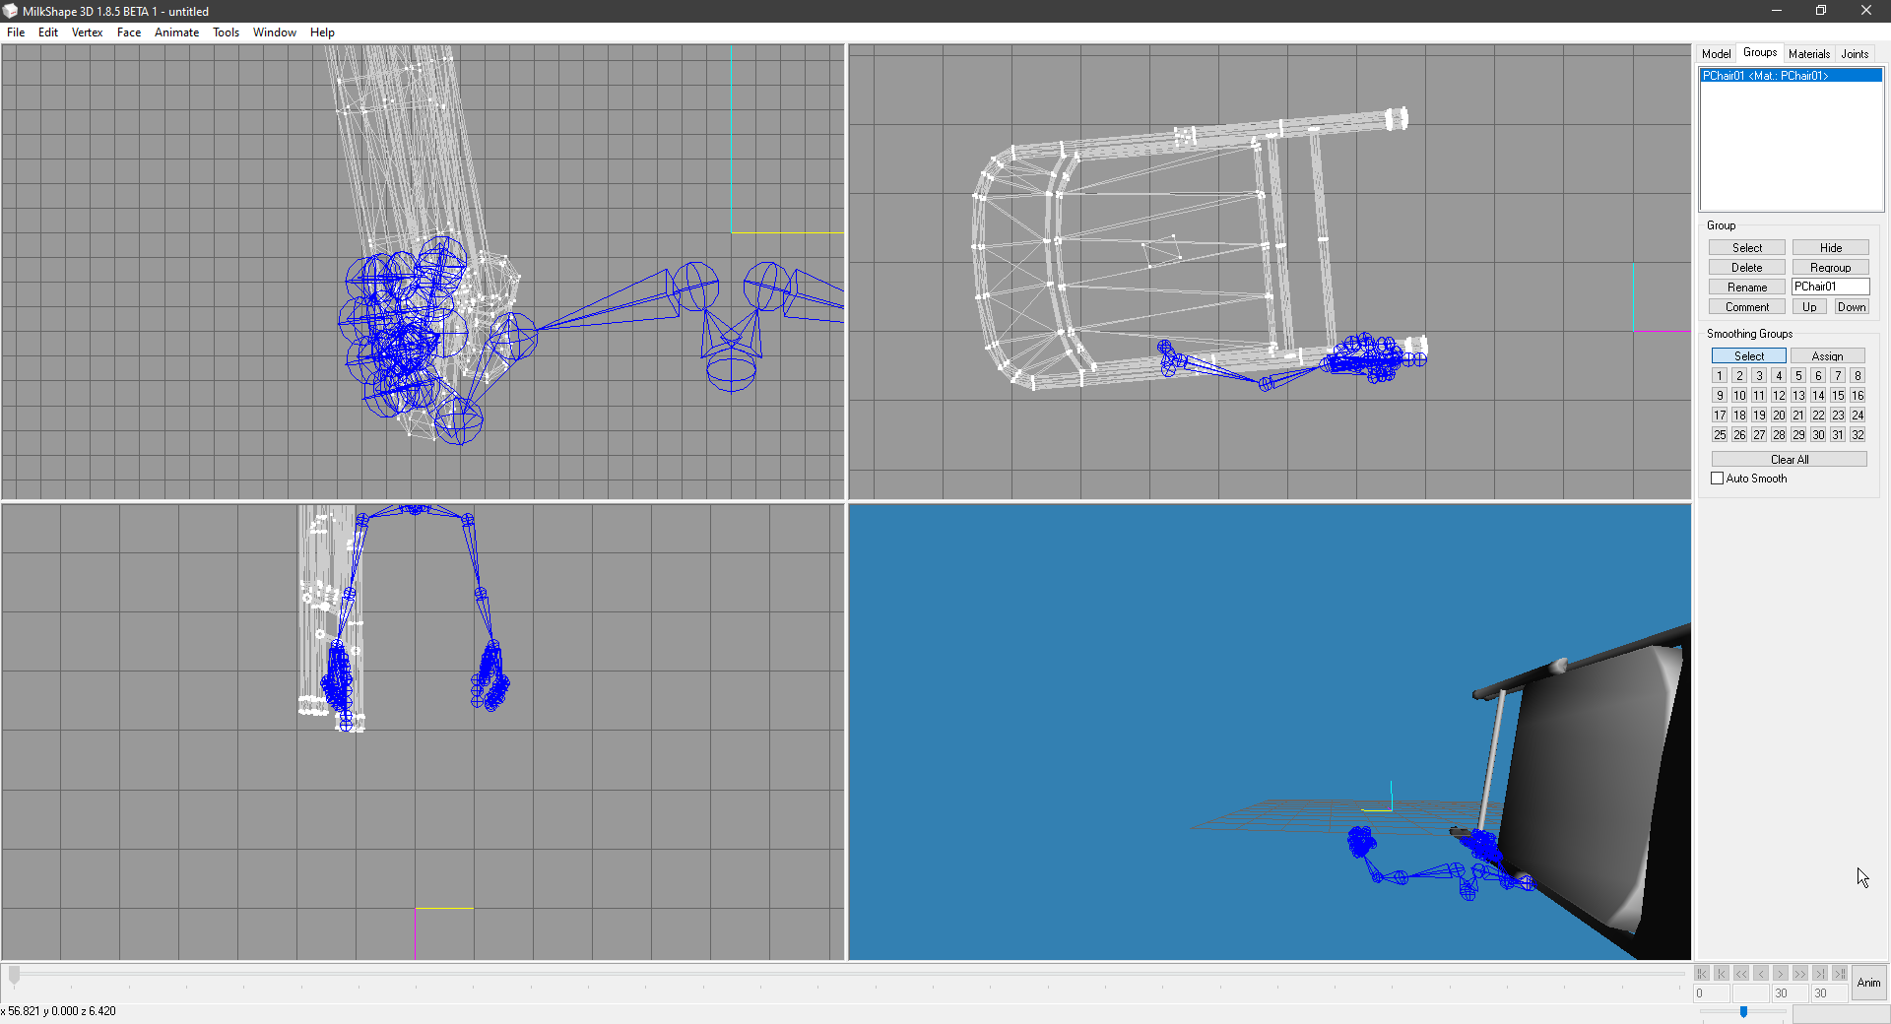Click Clear All smoothing groups
This screenshot has height=1024, width=1891.
click(1790, 460)
